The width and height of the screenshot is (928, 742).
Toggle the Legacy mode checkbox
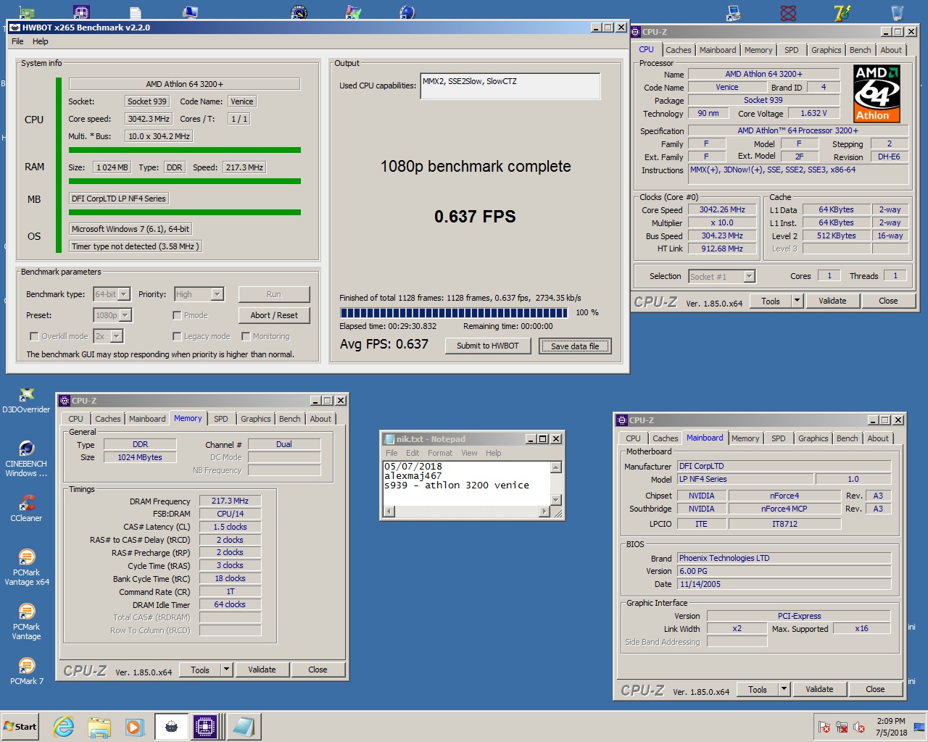click(177, 336)
